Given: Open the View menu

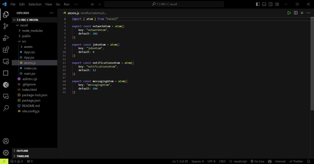Looking at the screenshot, I should 49,4.
